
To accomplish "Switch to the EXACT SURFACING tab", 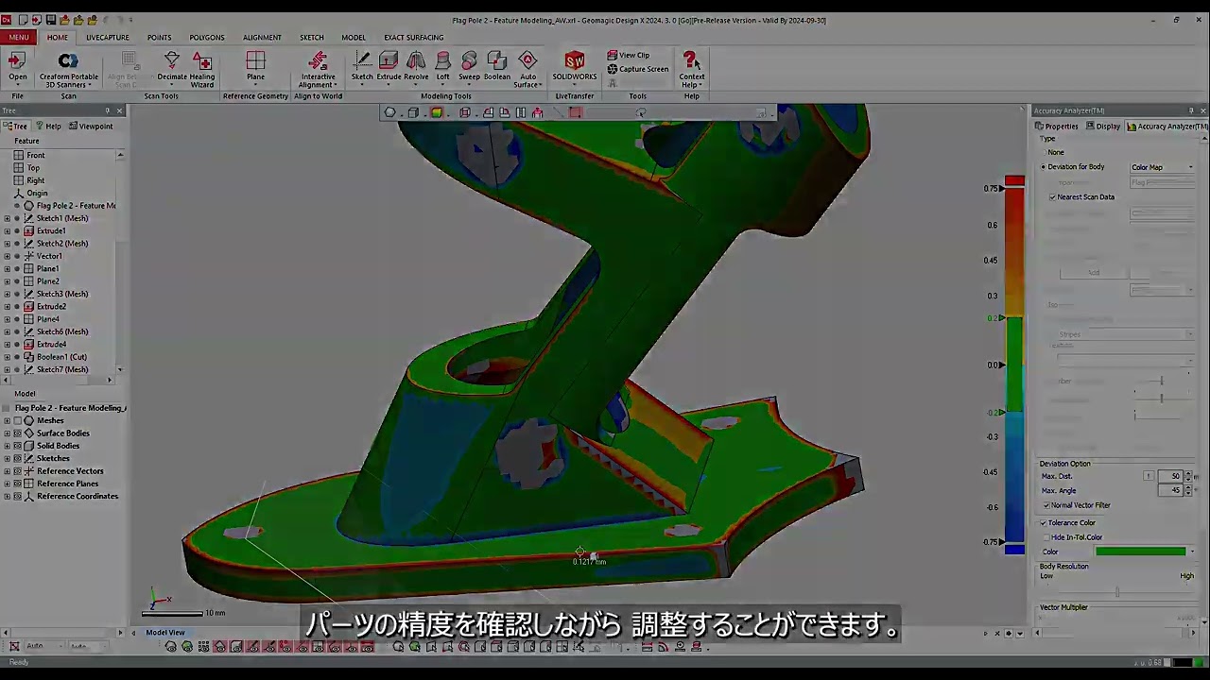I will (413, 38).
